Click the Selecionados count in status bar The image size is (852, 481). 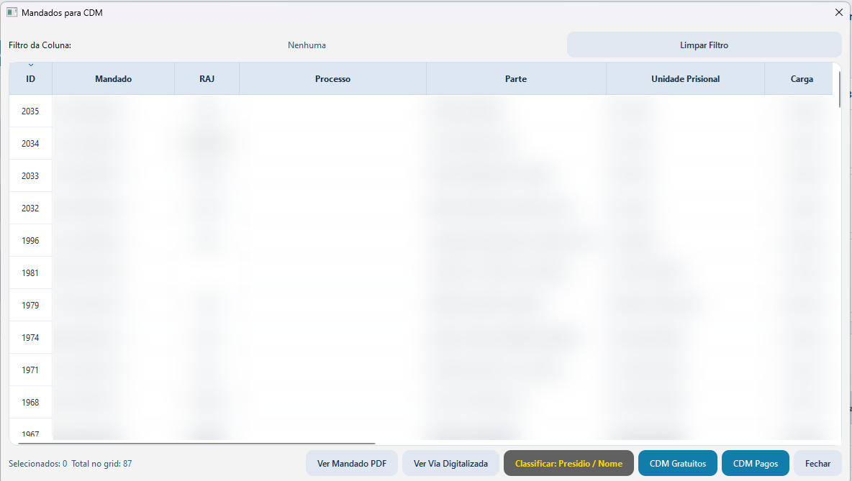point(38,464)
